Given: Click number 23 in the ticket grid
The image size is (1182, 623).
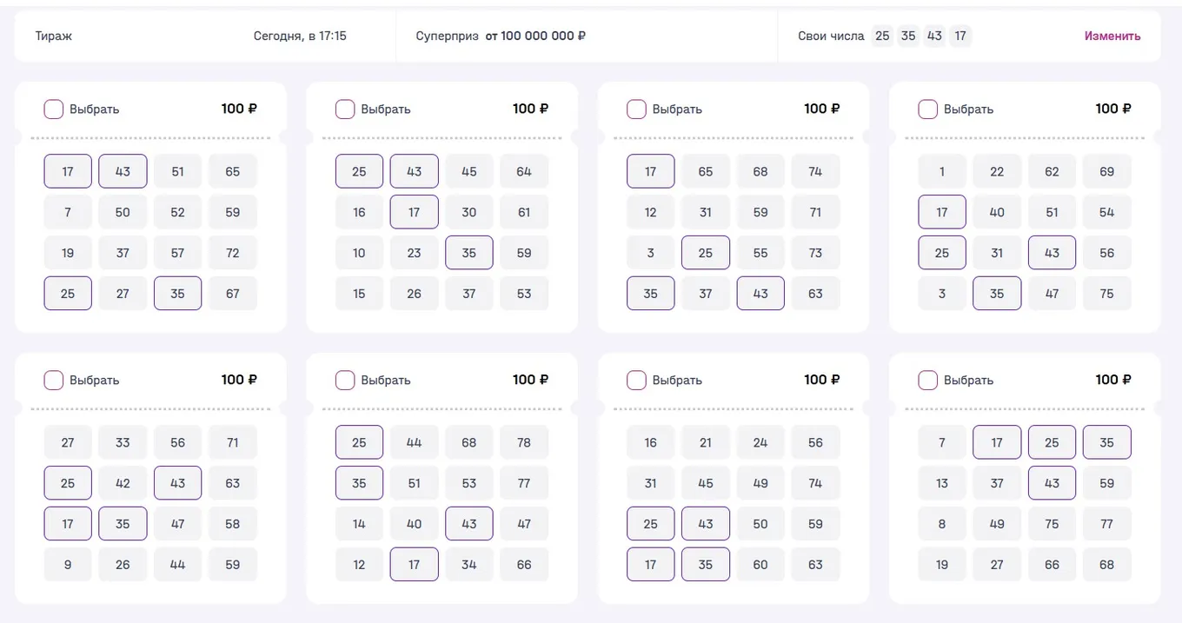Looking at the screenshot, I should pos(415,253).
